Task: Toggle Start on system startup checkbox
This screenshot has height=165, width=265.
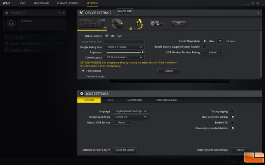Action: click(233, 117)
